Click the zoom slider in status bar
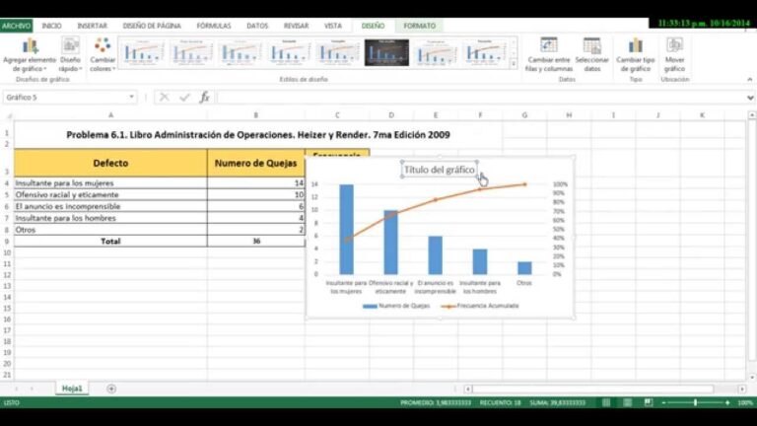This screenshot has height=426, width=757. click(696, 402)
